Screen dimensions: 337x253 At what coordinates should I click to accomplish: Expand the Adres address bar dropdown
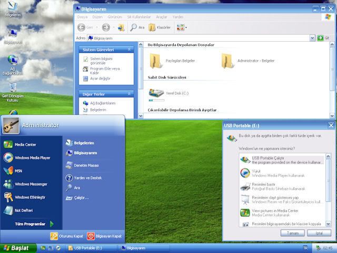[312, 38]
